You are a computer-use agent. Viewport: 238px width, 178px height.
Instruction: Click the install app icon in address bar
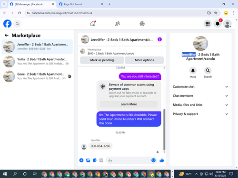pos(209,13)
